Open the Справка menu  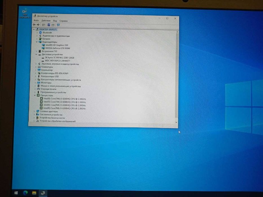click(63, 21)
